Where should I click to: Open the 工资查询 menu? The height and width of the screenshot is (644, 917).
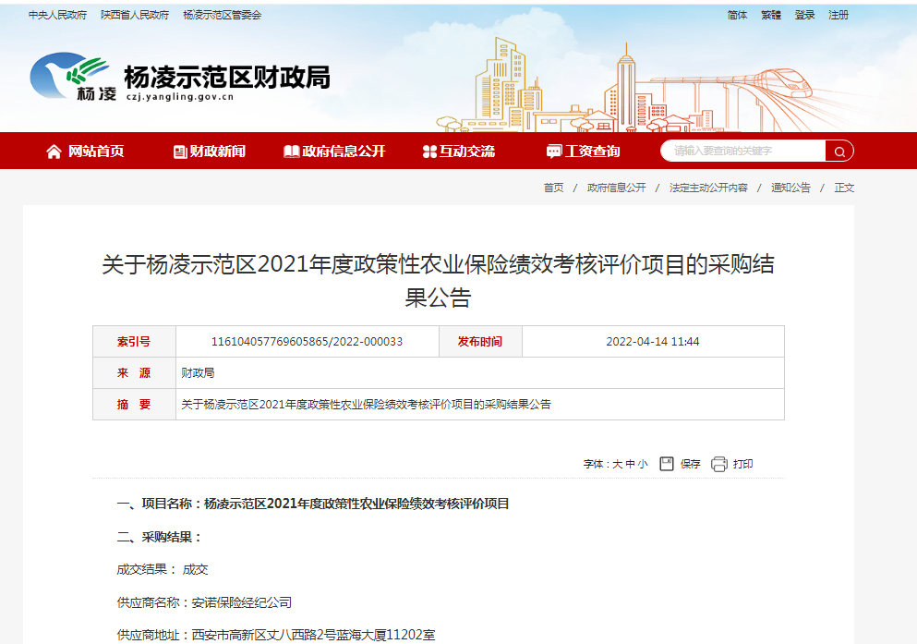[x=594, y=151]
